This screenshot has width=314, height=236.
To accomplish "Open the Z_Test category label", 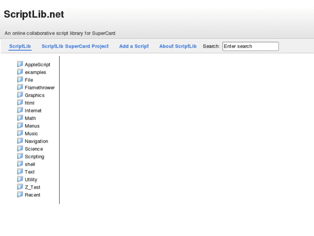I will (32, 188).
